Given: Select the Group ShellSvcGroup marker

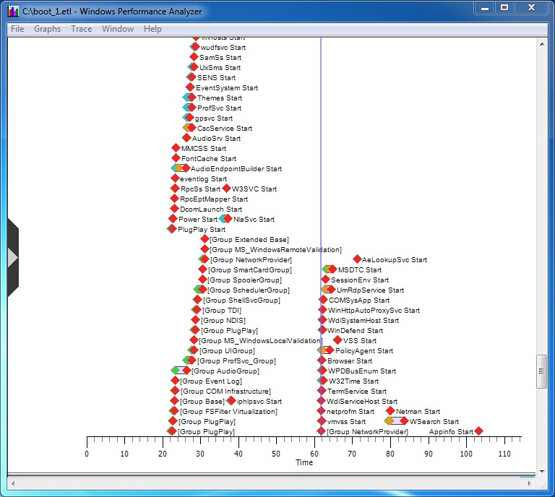Looking at the screenshot, I should pyautogui.click(x=197, y=300).
